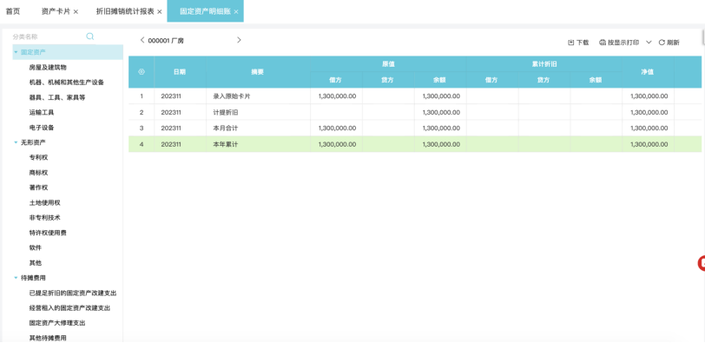Select 电子设备 category in tree
The width and height of the screenshot is (705, 343).
click(x=42, y=128)
